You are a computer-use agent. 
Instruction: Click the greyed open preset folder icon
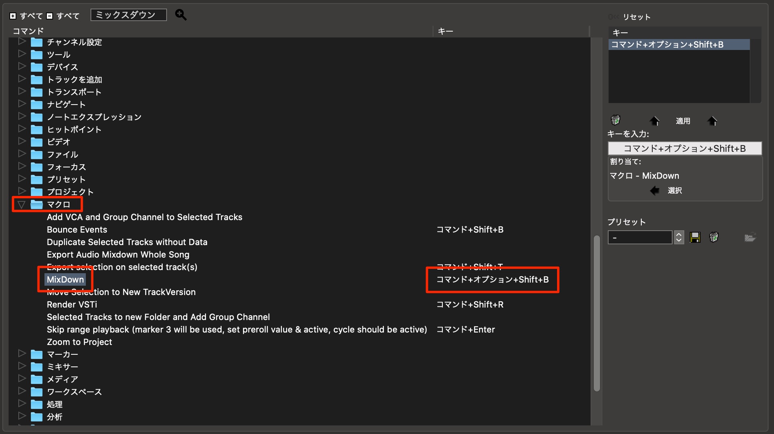(750, 237)
